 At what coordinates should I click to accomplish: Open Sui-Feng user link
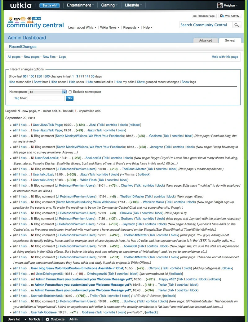130,302
